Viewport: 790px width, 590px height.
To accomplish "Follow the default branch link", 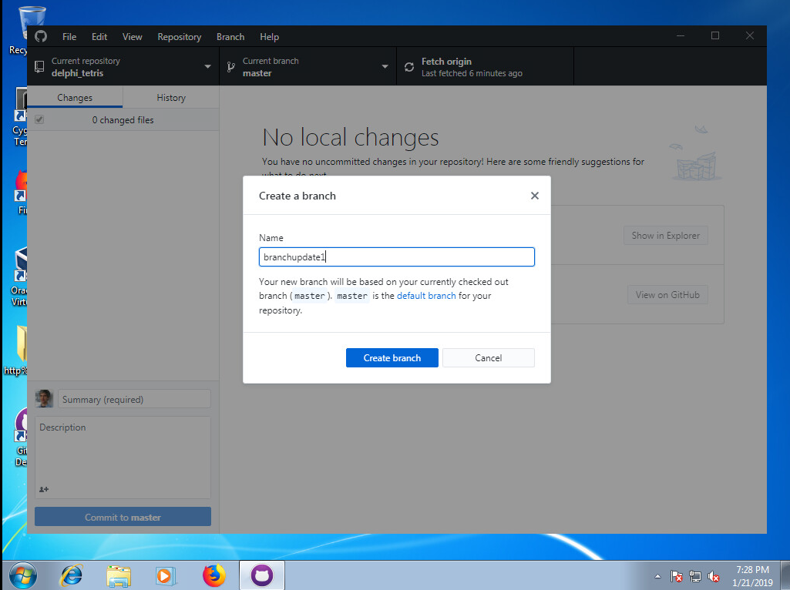I will 426,296.
